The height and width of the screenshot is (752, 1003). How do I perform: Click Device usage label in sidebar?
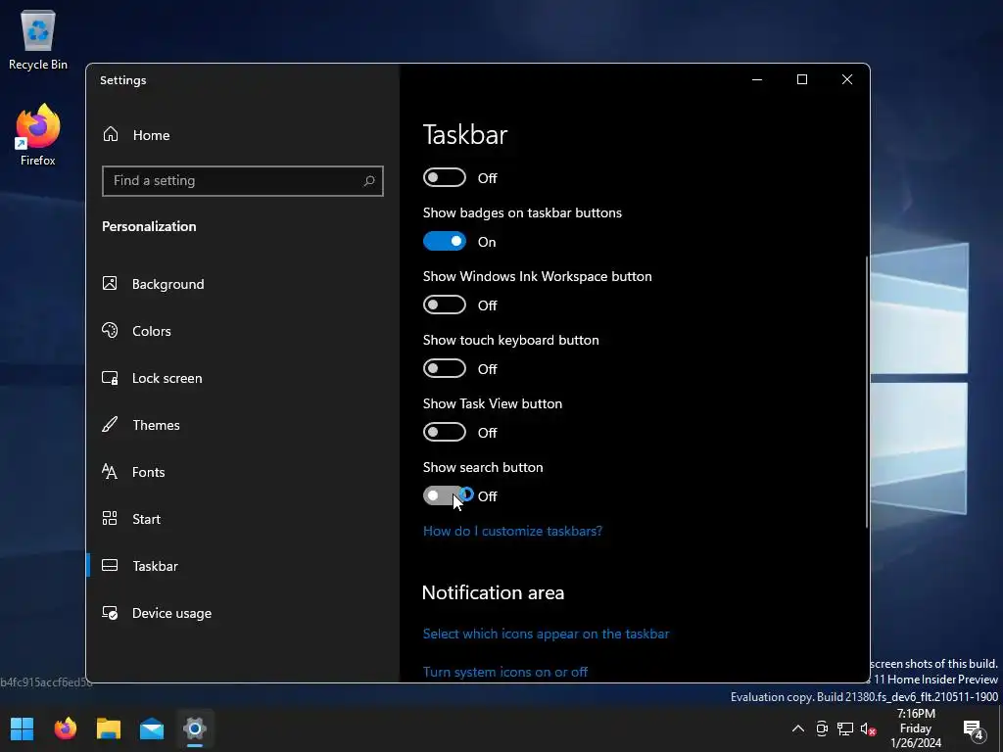pyautogui.click(x=171, y=613)
